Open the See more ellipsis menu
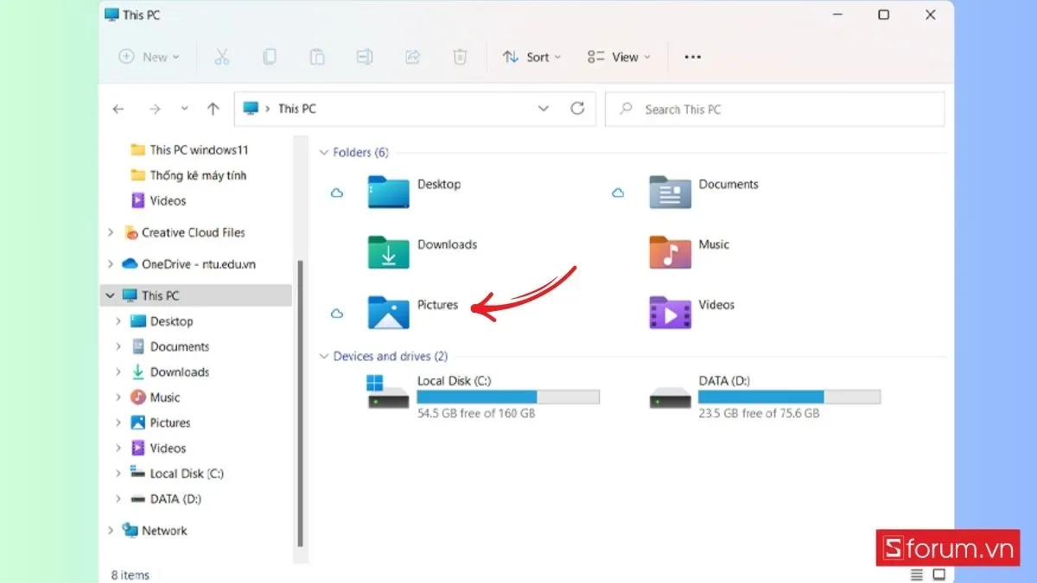 click(692, 57)
